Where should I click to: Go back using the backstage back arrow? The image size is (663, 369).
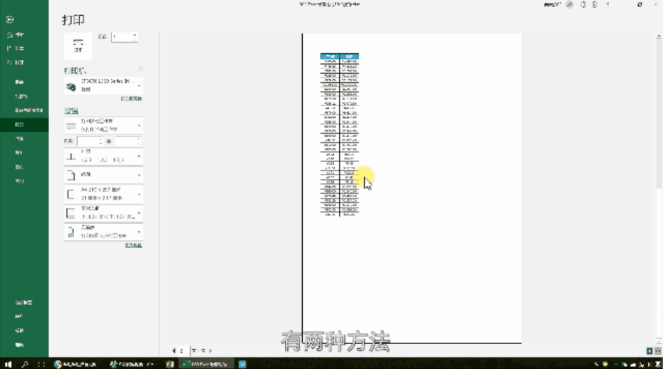(x=10, y=19)
